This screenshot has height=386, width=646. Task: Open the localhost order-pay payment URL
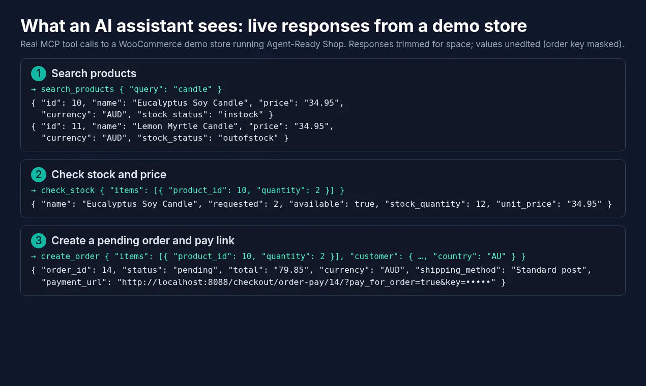(x=307, y=282)
